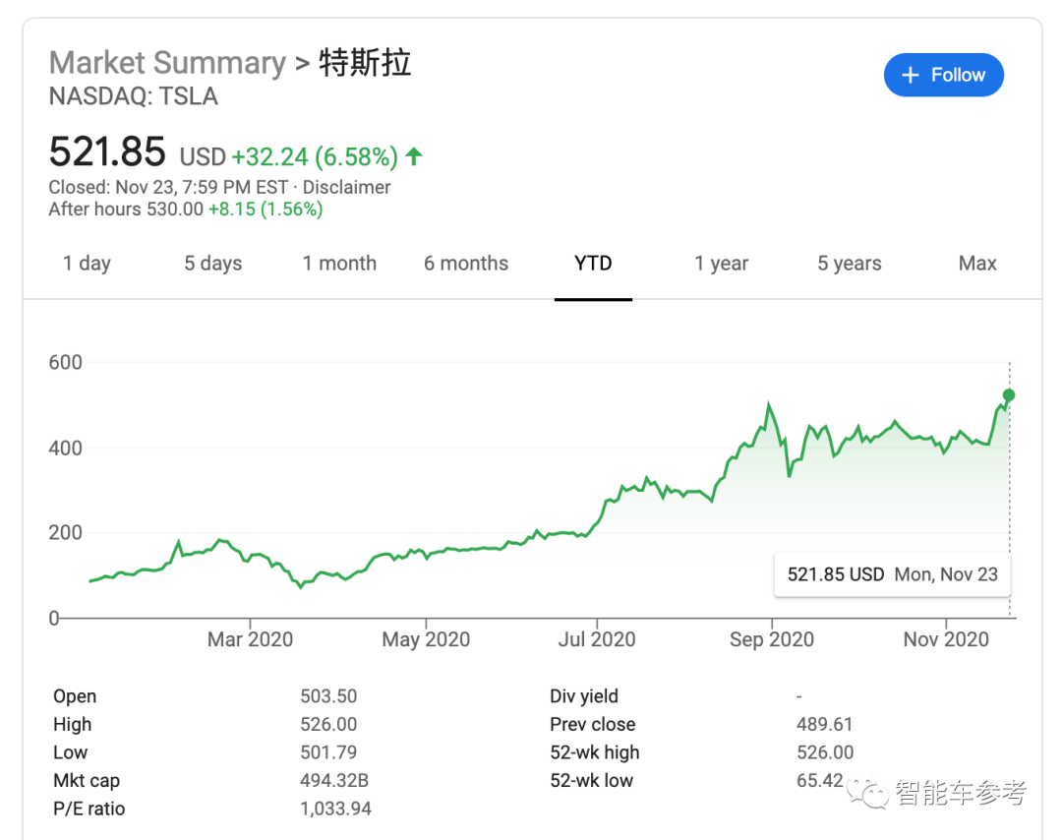Click the Mar 2020 axis label

[250, 639]
